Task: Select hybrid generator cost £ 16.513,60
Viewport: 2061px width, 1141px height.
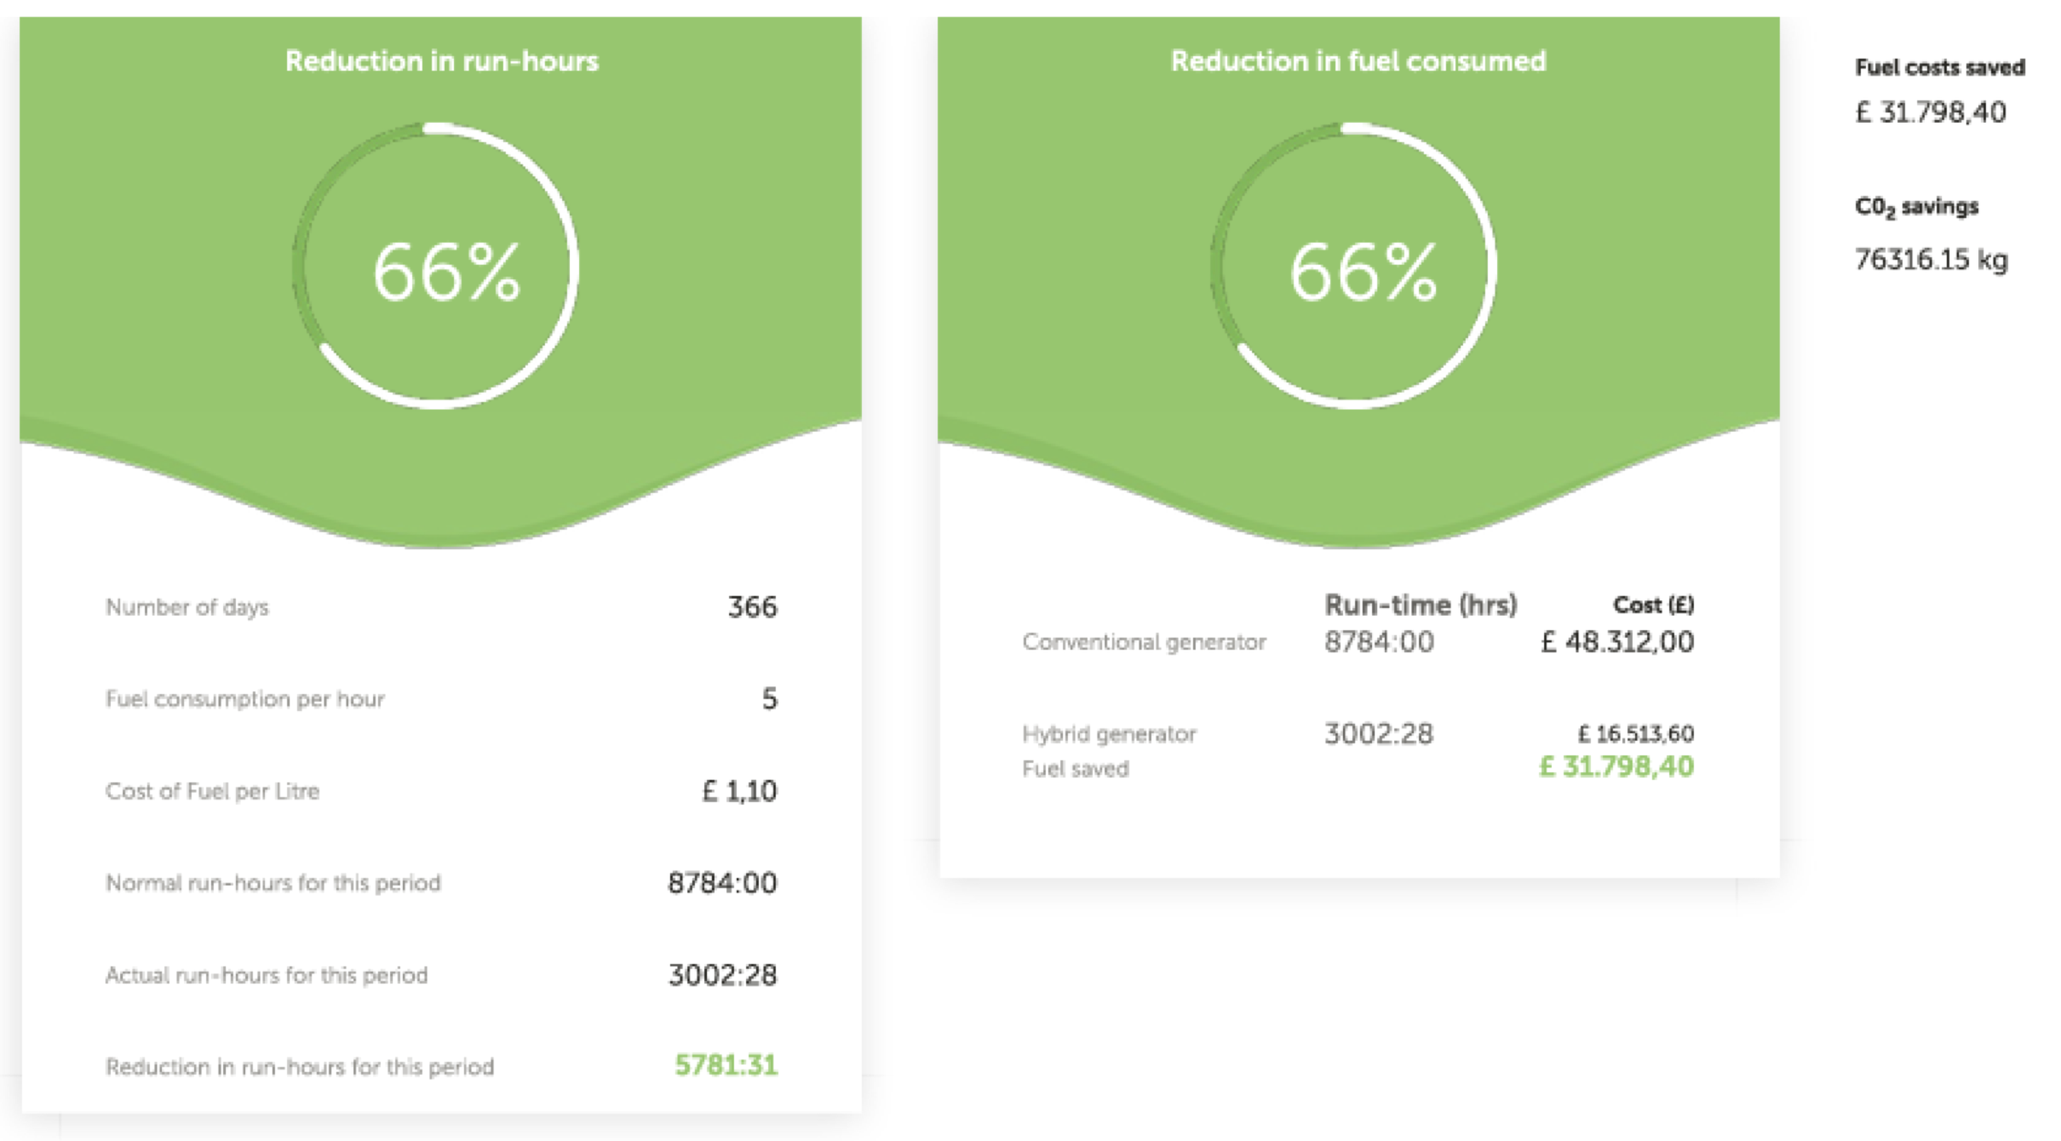Action: tap(1636, 733)
